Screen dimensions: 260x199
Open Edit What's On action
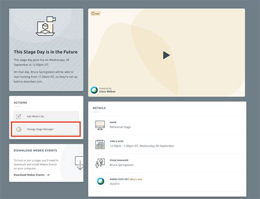click(46, 116)
